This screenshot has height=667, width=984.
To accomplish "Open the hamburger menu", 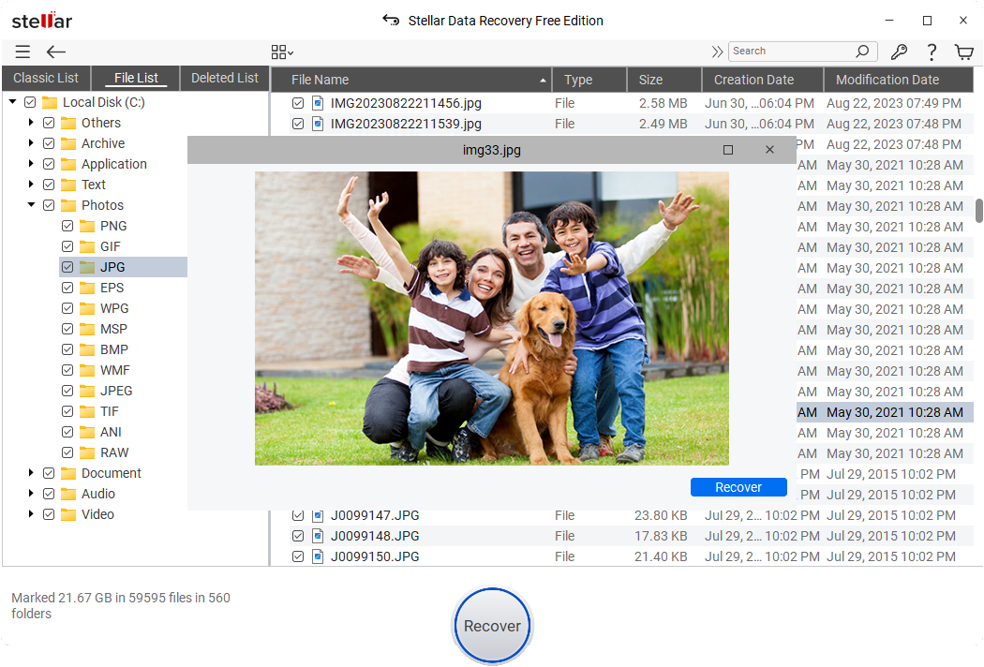I will (x=22, y=52).
